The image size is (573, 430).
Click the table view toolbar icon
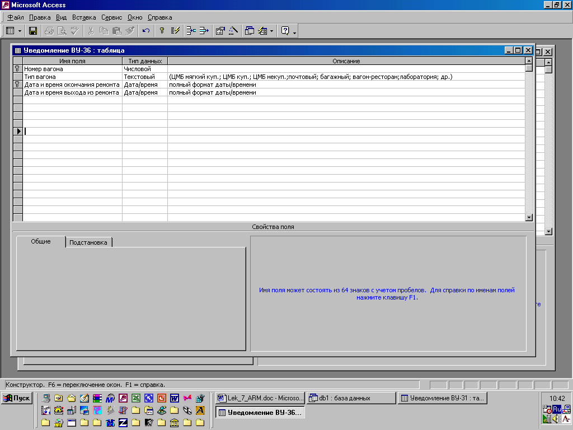[10, 31]
